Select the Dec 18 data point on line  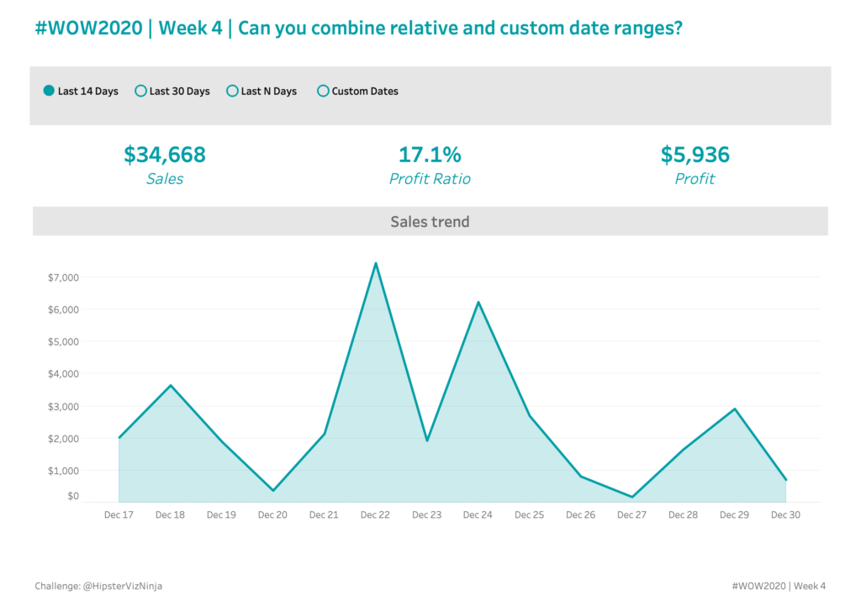tap(171, 385)
